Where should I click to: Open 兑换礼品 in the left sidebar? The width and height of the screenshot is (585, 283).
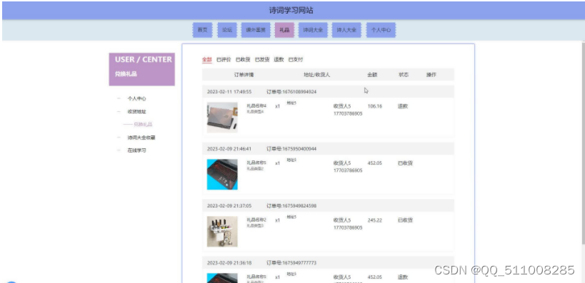[143, 124]
